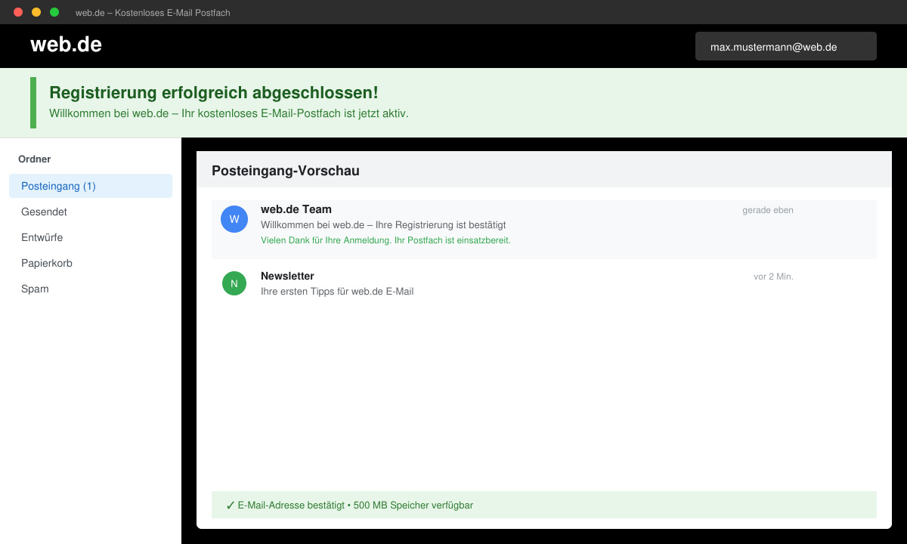Click the 'E-Mail-Adresse bestätigt' status bar text
The height and width of the screenshot is (544, 907).
tap(350, 505)
